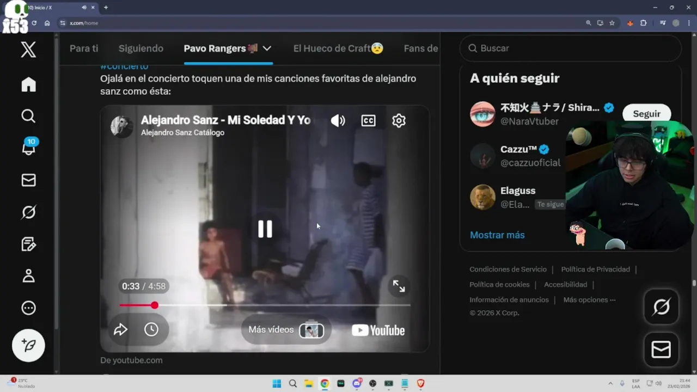Open Alejandro Sanz channel avatar in video
Viewport: 697px width, 392px height.
pos(121,126)
